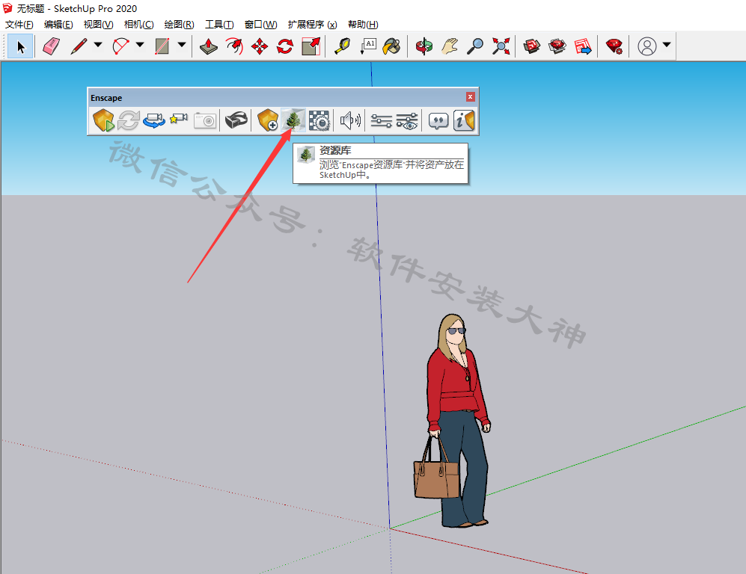Start Enscape rendering

[x=103, y=120]
